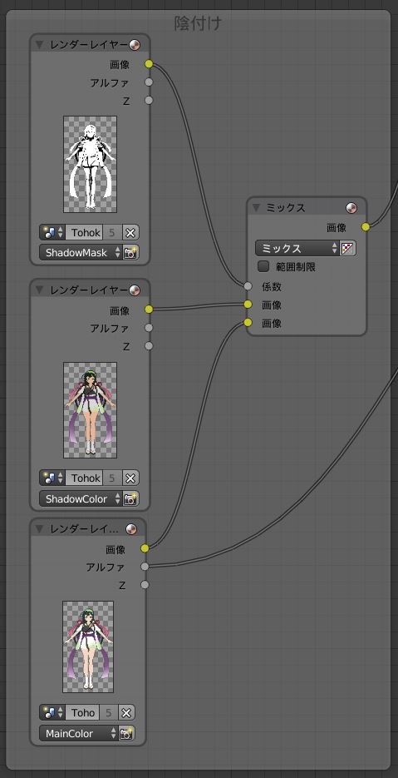The height and width of the screenshot is (778, 398).
Task: Collapse the ShadowColor render layer node
Action: coord(40,290)
